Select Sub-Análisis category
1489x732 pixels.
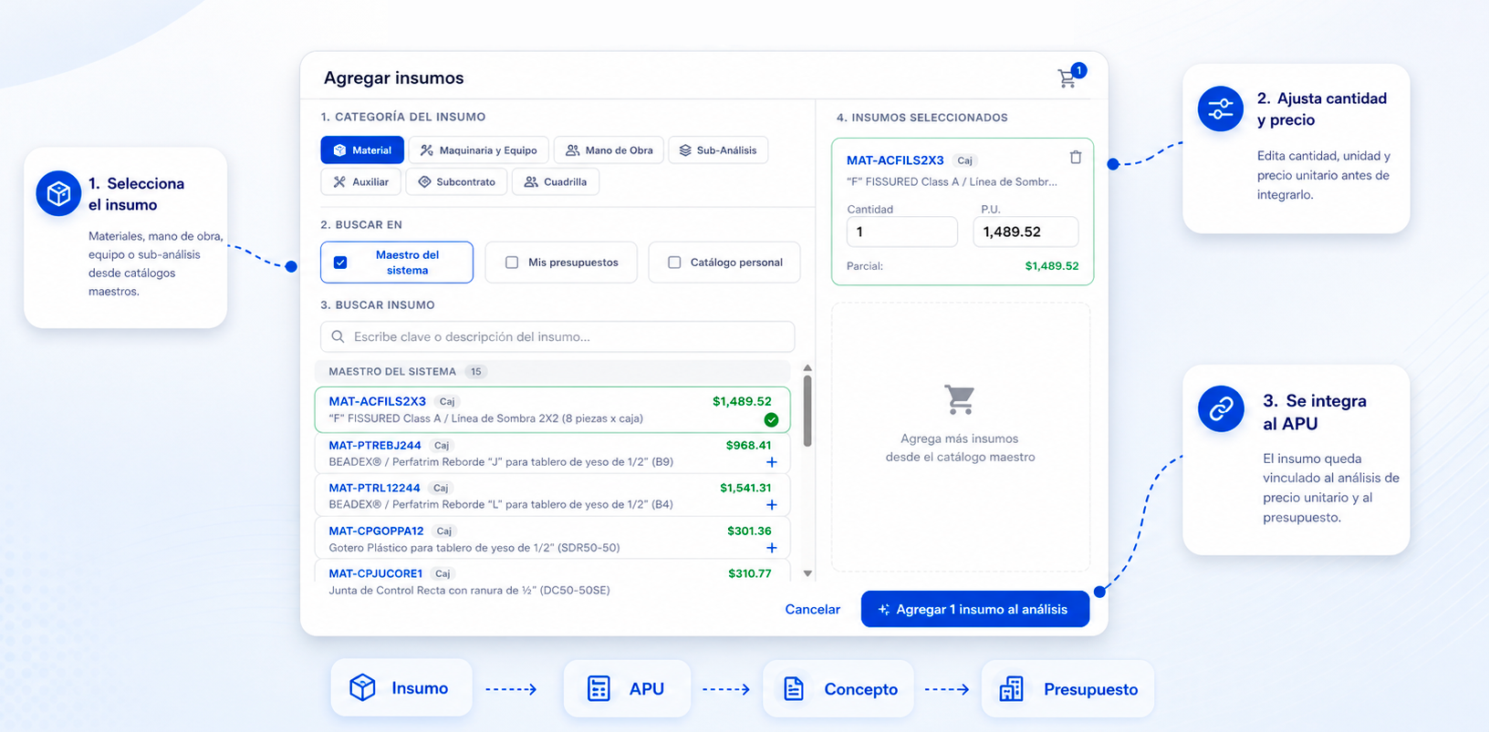coord(718,150)
